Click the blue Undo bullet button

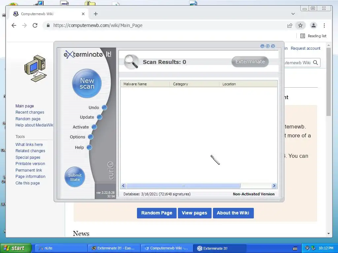click(x=104, y=107)
